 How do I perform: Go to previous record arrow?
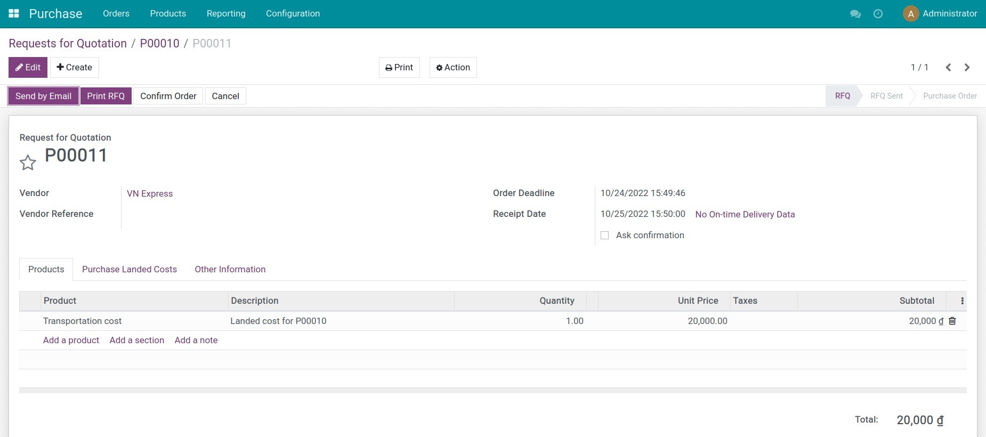click(x=948, y=67)
